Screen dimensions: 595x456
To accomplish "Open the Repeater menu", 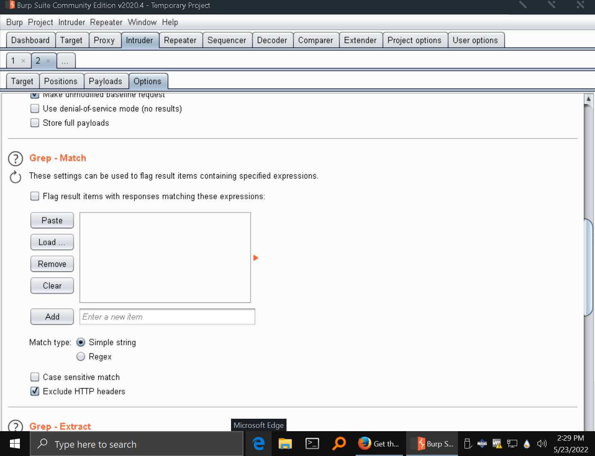I will point(106,22).
